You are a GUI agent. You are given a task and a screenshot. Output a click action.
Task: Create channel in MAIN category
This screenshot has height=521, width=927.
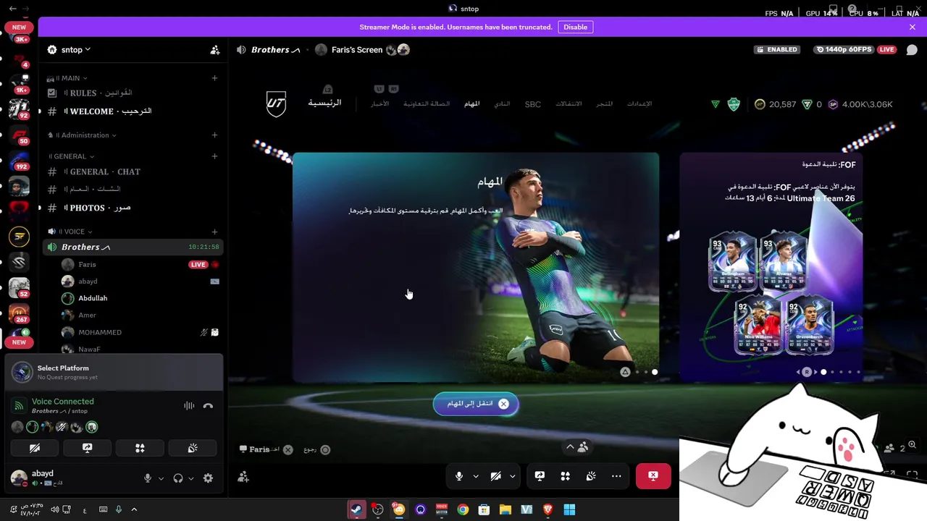tap(214, 78)
